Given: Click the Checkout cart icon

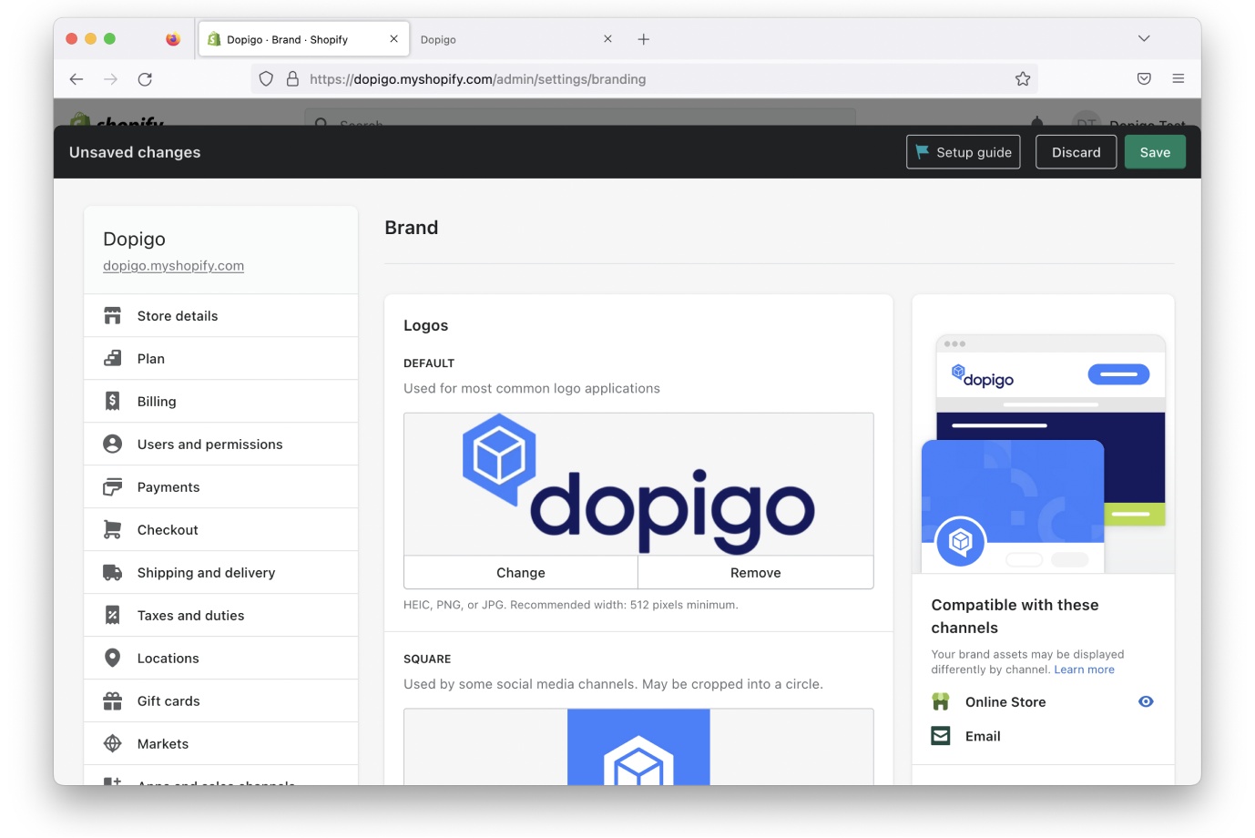Looking at the screenshot, I should point(113,529).
